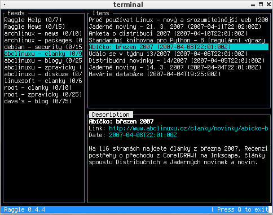Select the highlighted abclinuxu - clanky feed
Screen dimensions: 273x215
click(x=43, y=54)
